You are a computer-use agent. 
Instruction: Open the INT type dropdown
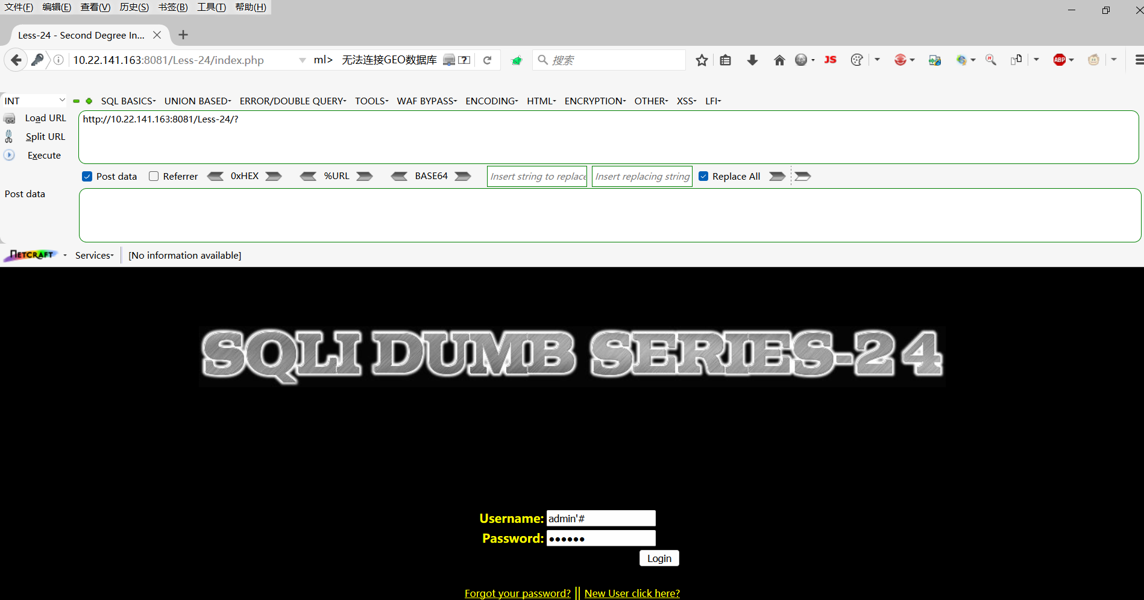pyautogui.click(x=34, y=101)
